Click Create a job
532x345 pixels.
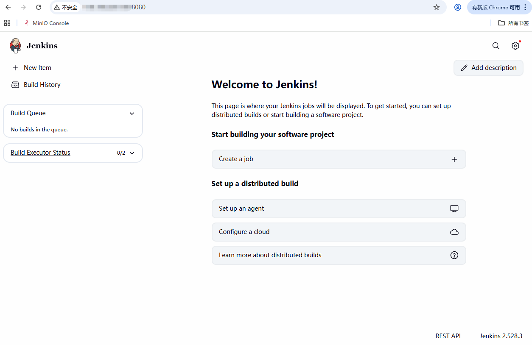339,159
